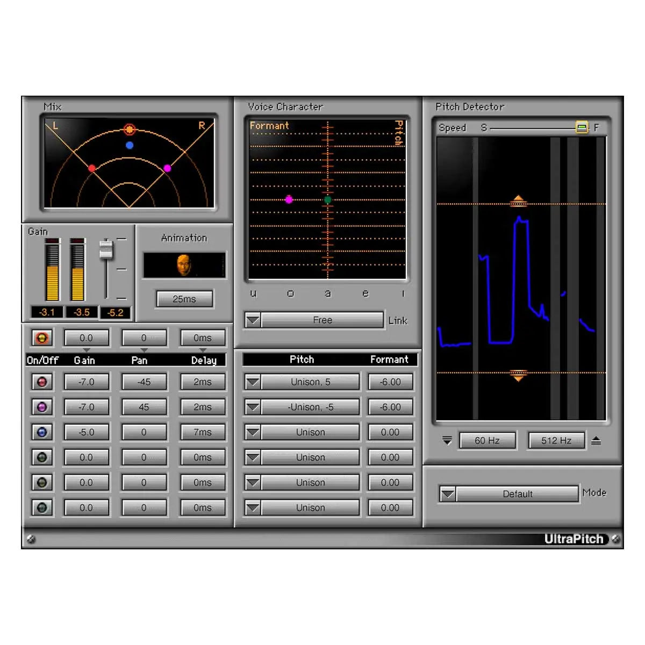
Task: Open the Mode dropdown showing Default
Action: [x=447, y=493]
